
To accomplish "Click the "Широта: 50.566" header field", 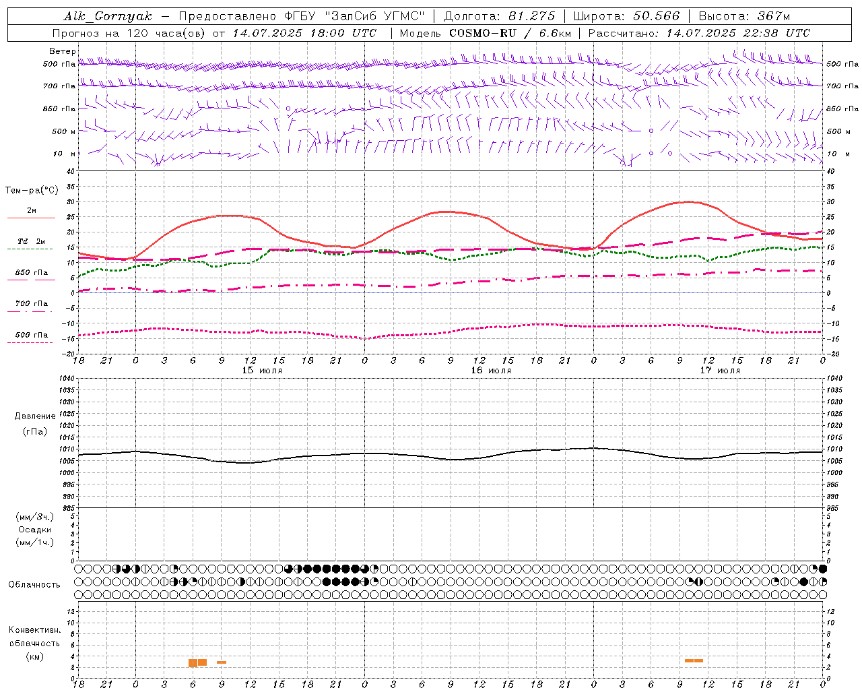I will pyautogui.click(x=626, y=16).
